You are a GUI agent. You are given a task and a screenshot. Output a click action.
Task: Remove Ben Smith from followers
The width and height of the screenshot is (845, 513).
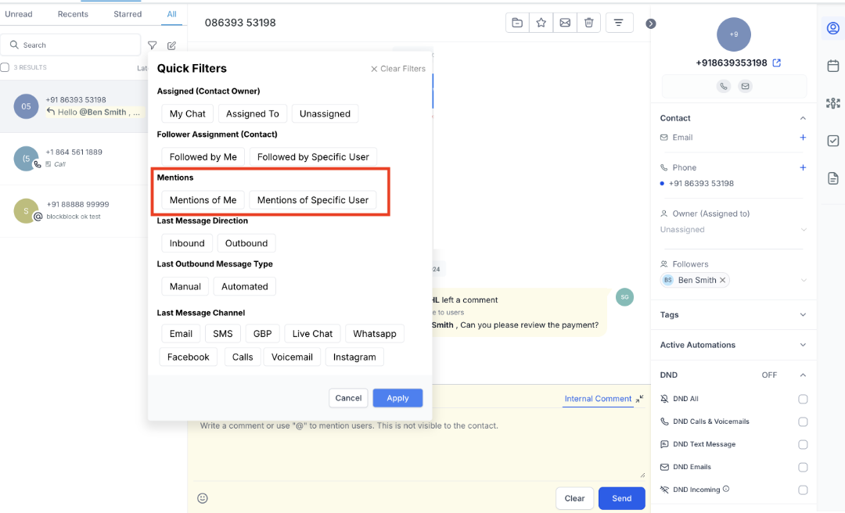[723, 280]
